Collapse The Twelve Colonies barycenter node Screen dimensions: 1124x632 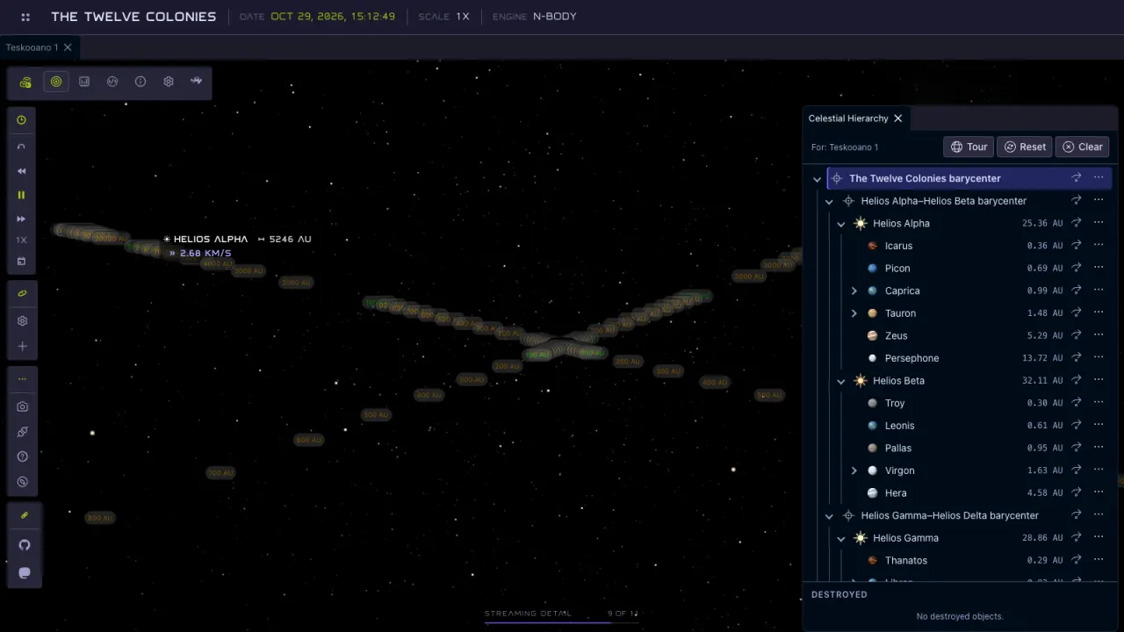[818, 179]
